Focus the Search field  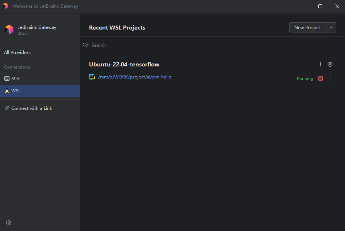pos(212,45)
